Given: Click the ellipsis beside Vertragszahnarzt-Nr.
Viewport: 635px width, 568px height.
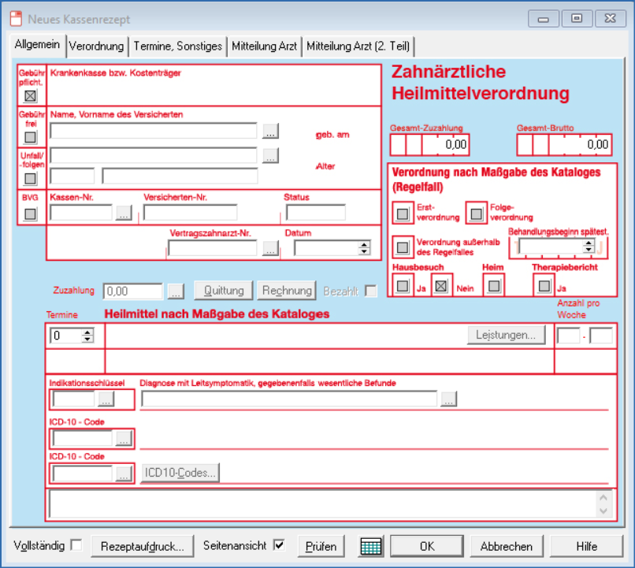Looking at the screenshot, I should coord(270,249).
